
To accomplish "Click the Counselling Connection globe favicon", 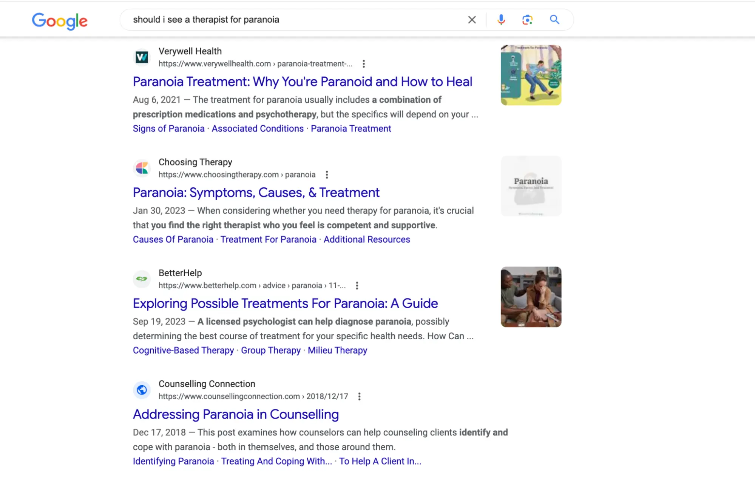I will point(142,390).
